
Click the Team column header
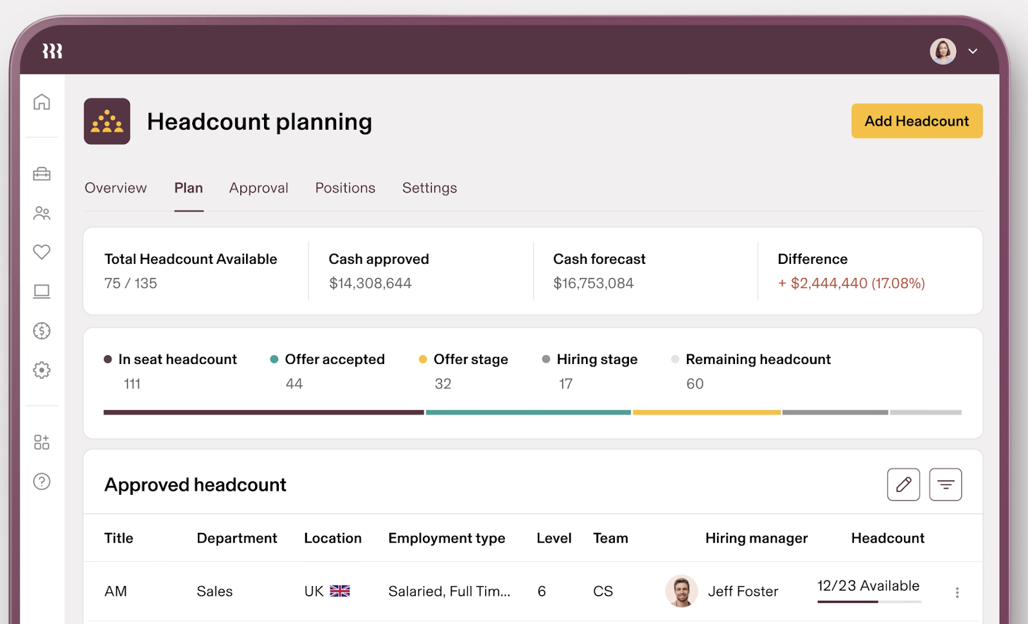610,538
